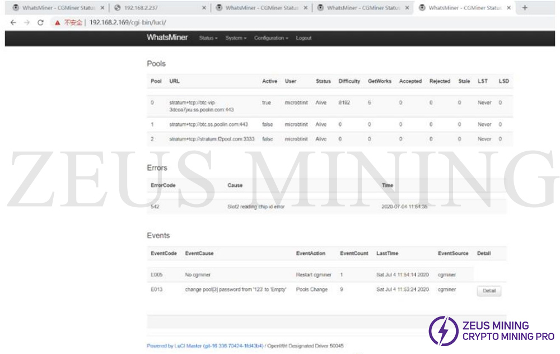This screenshot has height=354, width=560.
Task: Open the Configuration dropdown menu
Action: pos(271,38)
